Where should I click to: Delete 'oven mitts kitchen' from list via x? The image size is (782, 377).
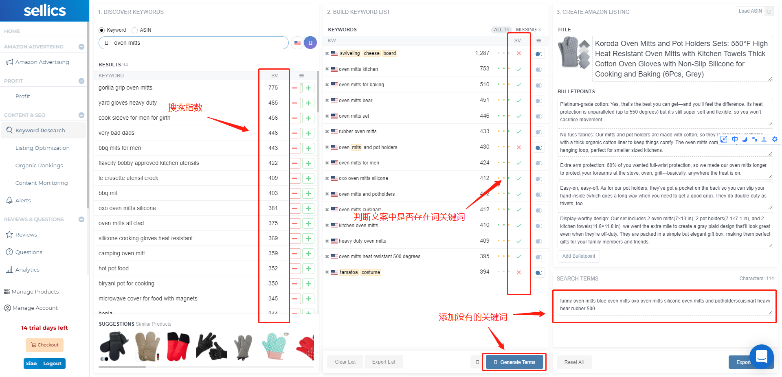tap(327, 69)
